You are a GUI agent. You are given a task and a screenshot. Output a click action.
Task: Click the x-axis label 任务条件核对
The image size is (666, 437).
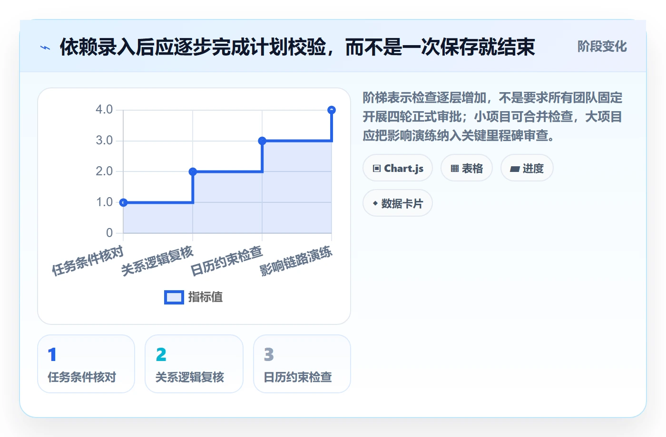[88, 260]
